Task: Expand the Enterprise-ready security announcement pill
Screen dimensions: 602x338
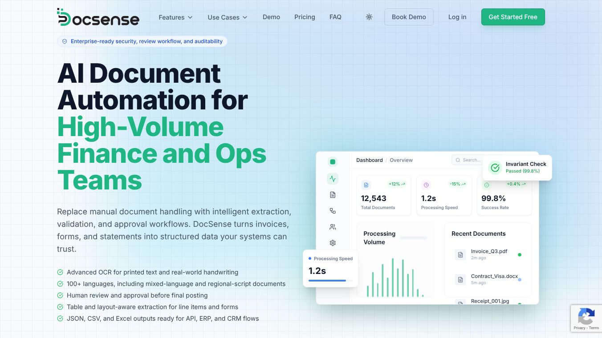Action: (x=142, y=41)
